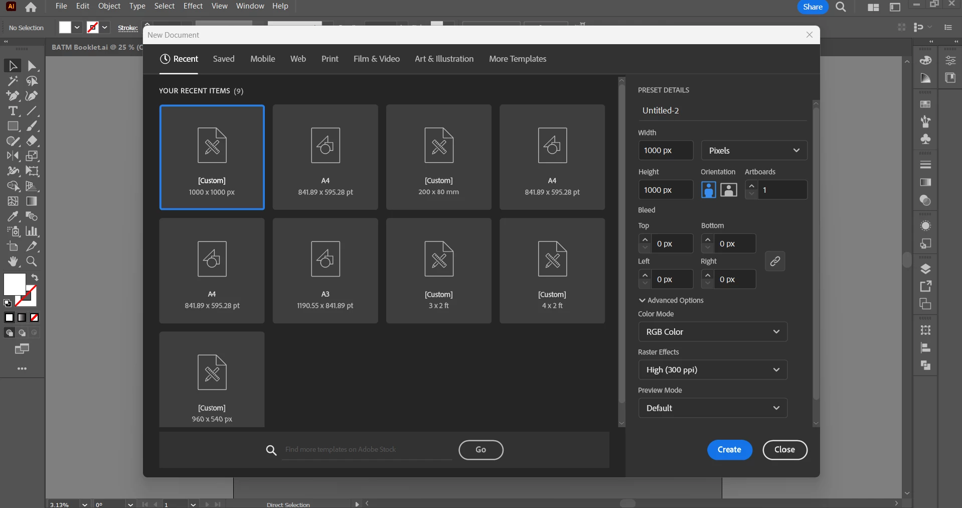Select the Direct Selection tool
Viewport: 962px width, 508px height.
pyautogui.click(x=32, y=66)
